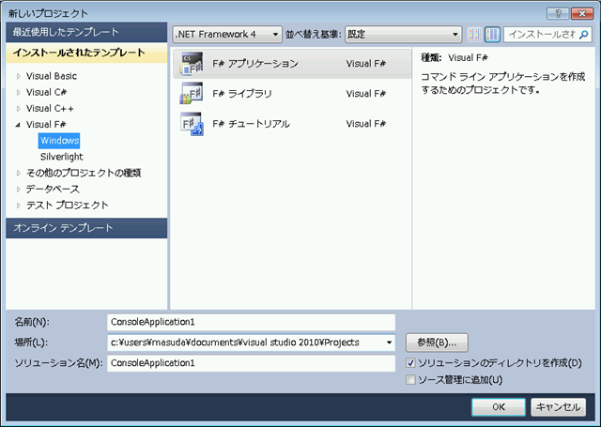Select the F# チュートリアル template icon
The image size is (601, 427).
point(192,124)
